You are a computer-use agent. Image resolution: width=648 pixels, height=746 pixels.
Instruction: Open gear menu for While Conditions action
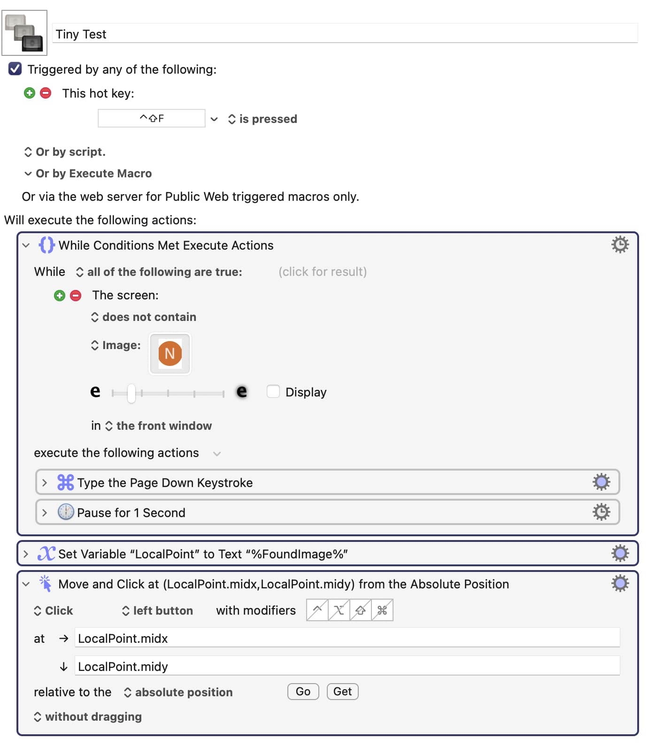(620, 245)
